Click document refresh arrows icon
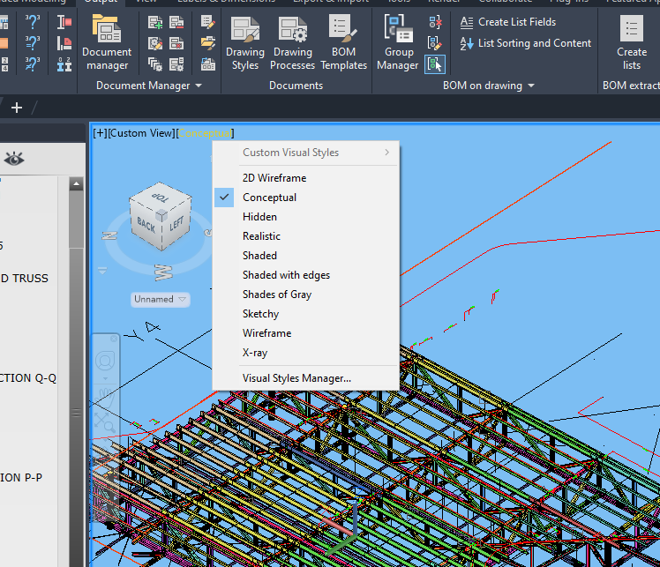This screenshot has width=660, height=567. coord(208,64)
